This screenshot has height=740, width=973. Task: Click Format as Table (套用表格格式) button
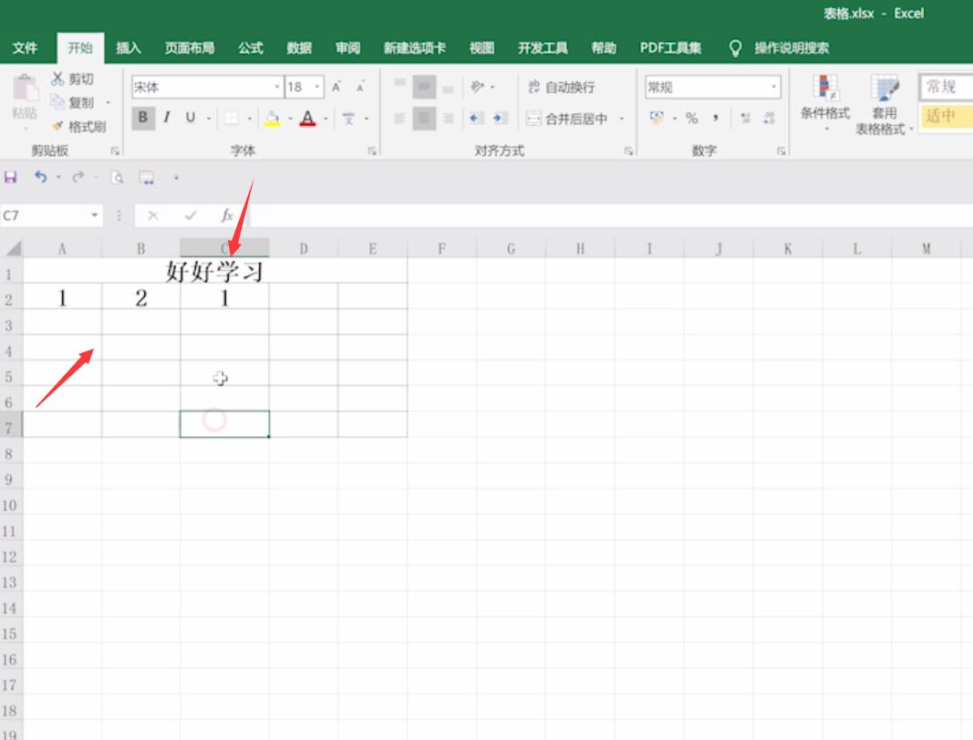[884, 104]
